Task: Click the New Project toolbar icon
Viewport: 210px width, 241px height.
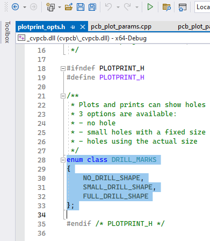Action: 50,7
